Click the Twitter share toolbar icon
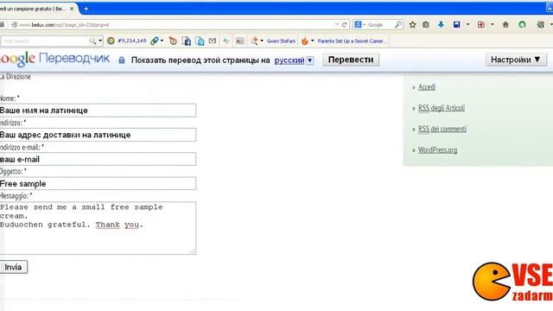The width and height of the screenshot is (553, 311). click(x=200, y=41)
